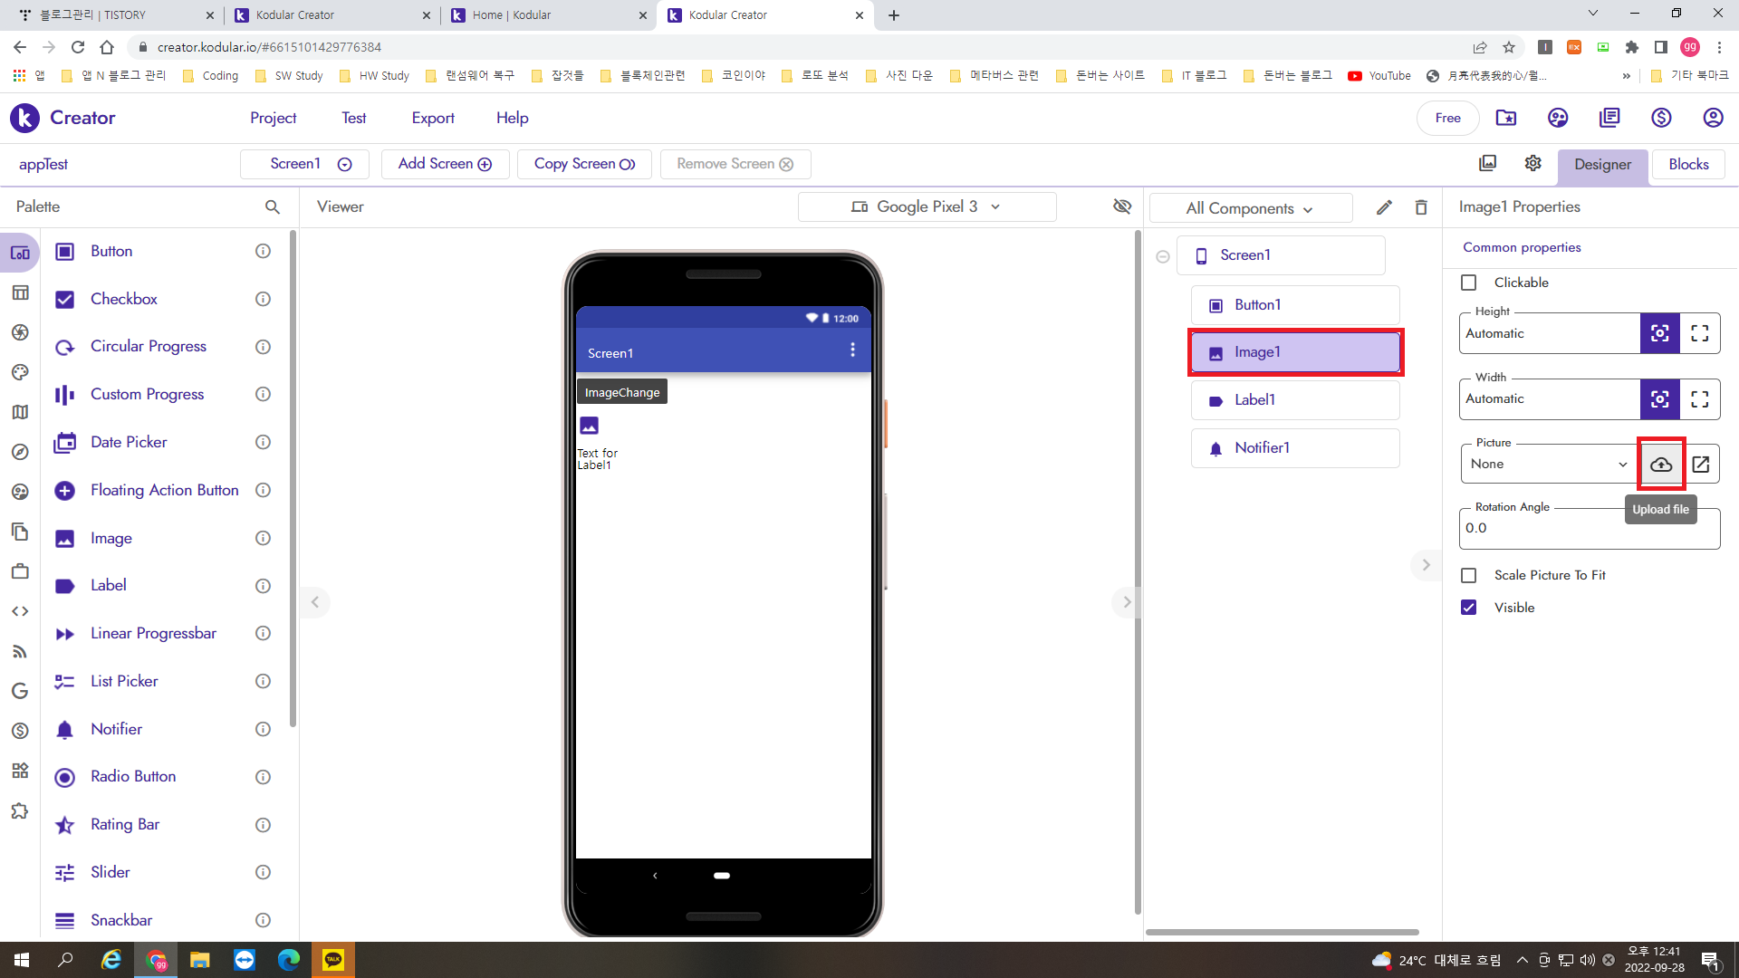Open the Export menu
The width and height of the screenshot is (1739, 978).
(x=432, y=118)
